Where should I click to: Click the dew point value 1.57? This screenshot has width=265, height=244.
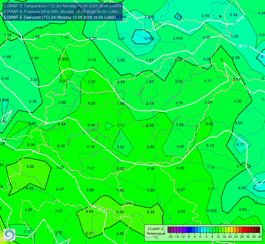click(150, 82)
